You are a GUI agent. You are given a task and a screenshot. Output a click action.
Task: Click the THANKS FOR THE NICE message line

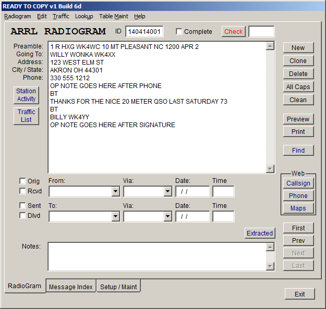[x=139, y=101]
